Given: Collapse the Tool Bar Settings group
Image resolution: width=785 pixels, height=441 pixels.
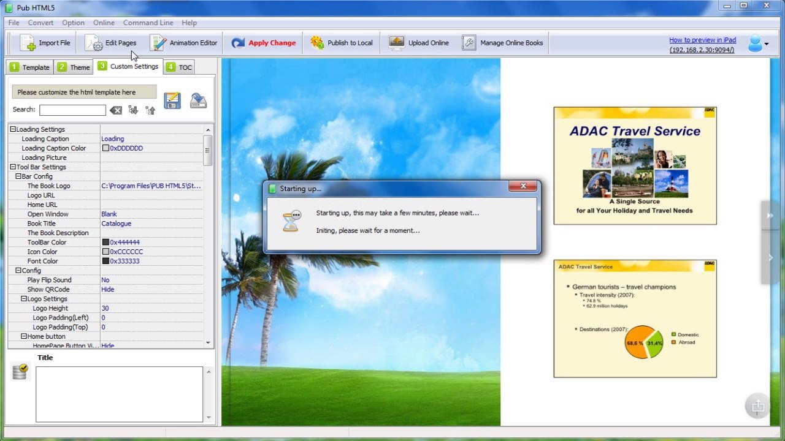Looking at the screenshot, I should click(13, 167).
